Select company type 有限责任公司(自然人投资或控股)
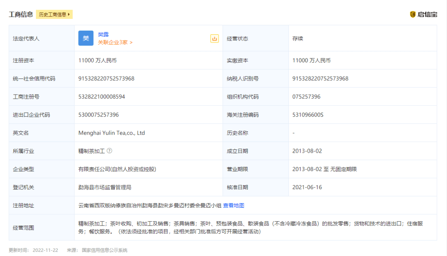The image size is (447, 256). click(117, 169)
